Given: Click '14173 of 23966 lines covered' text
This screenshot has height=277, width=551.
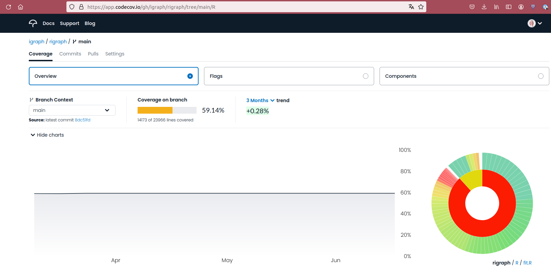Looking at the screenshot, I should 165,120.
